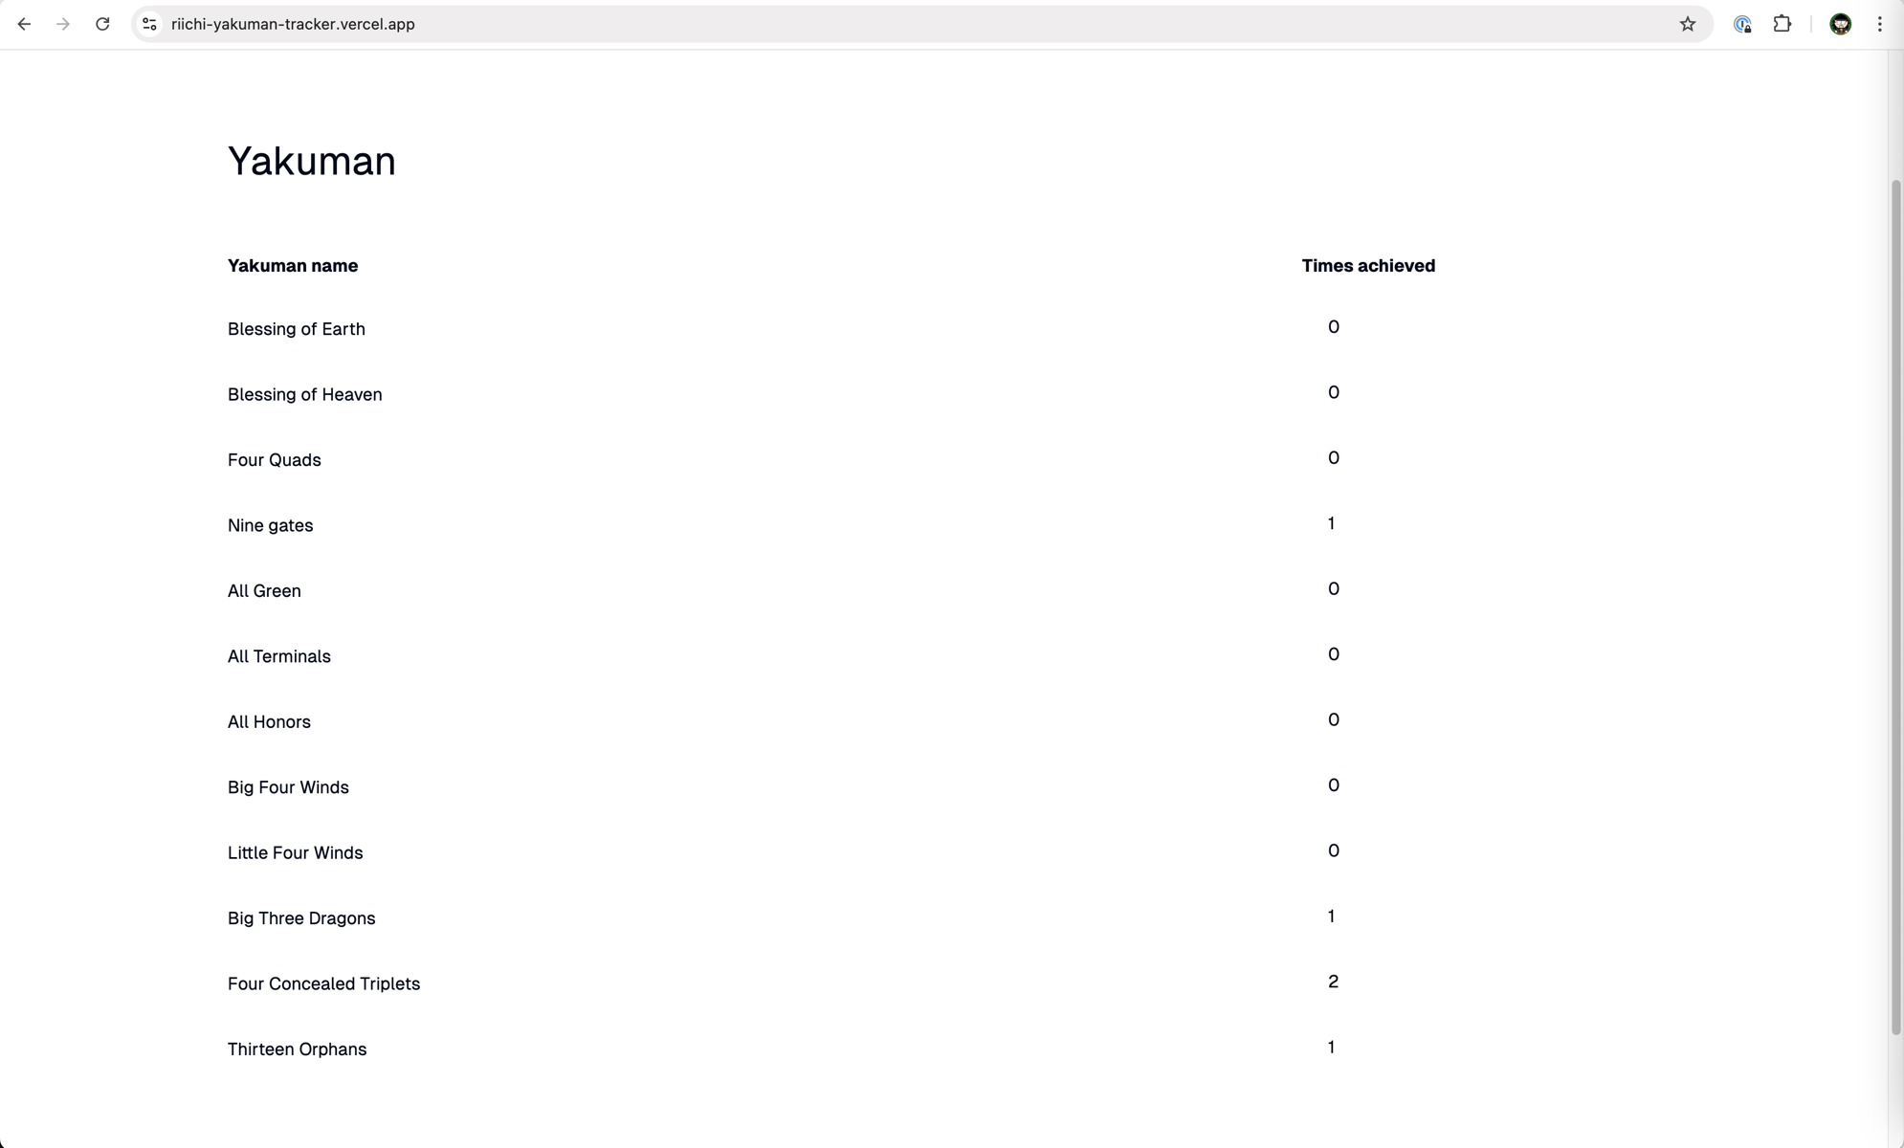Click the Blessing of Heaven entry

(304, 394)
